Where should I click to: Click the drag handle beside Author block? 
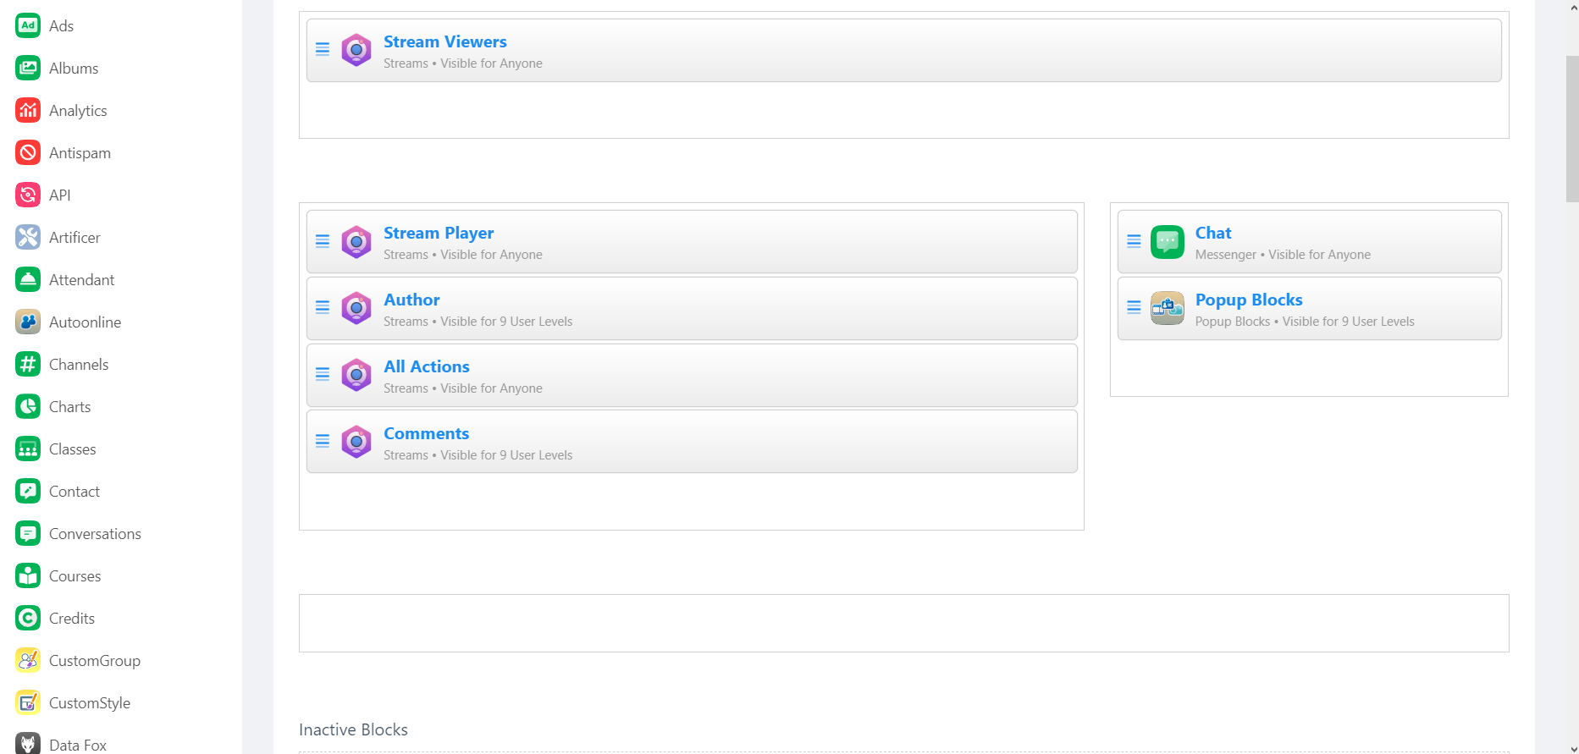click(323, 308)
